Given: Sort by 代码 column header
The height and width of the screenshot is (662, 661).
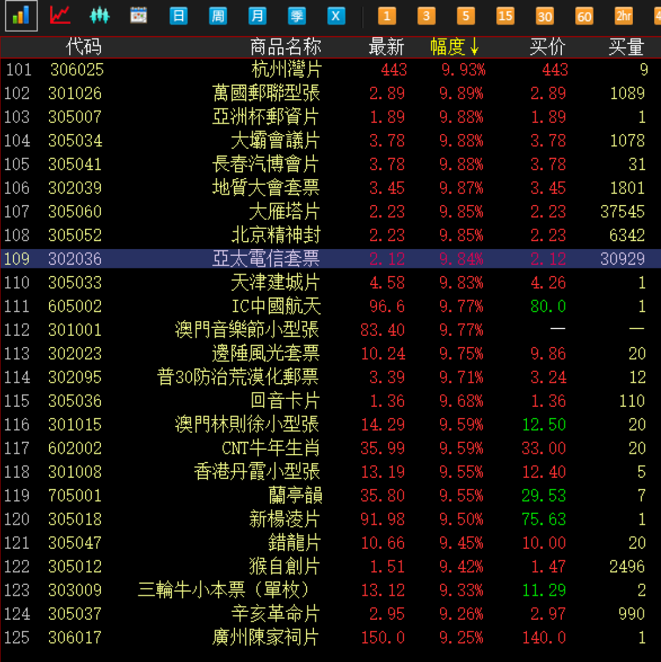Looking at the screenshot, I should pyautogui.click(x=84, y=46).
